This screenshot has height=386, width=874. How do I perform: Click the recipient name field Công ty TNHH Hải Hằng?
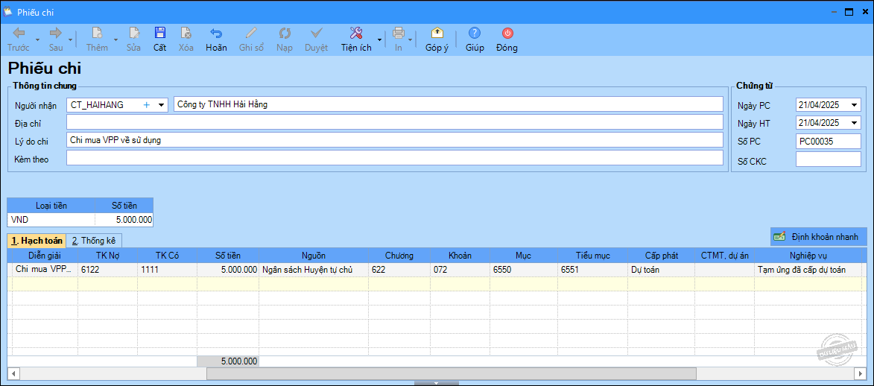pyautogui.click(x=448, y=105)
